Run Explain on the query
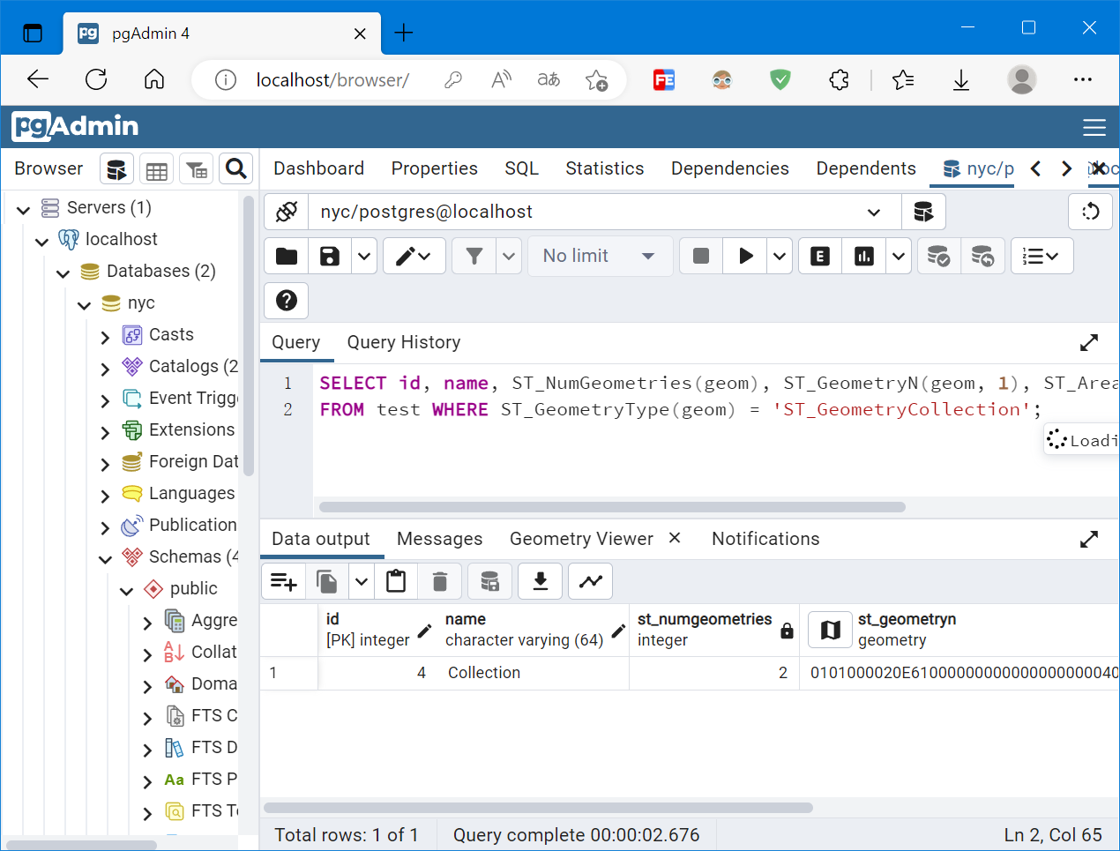The image size is (1120, 851). [x=820, y=257]
